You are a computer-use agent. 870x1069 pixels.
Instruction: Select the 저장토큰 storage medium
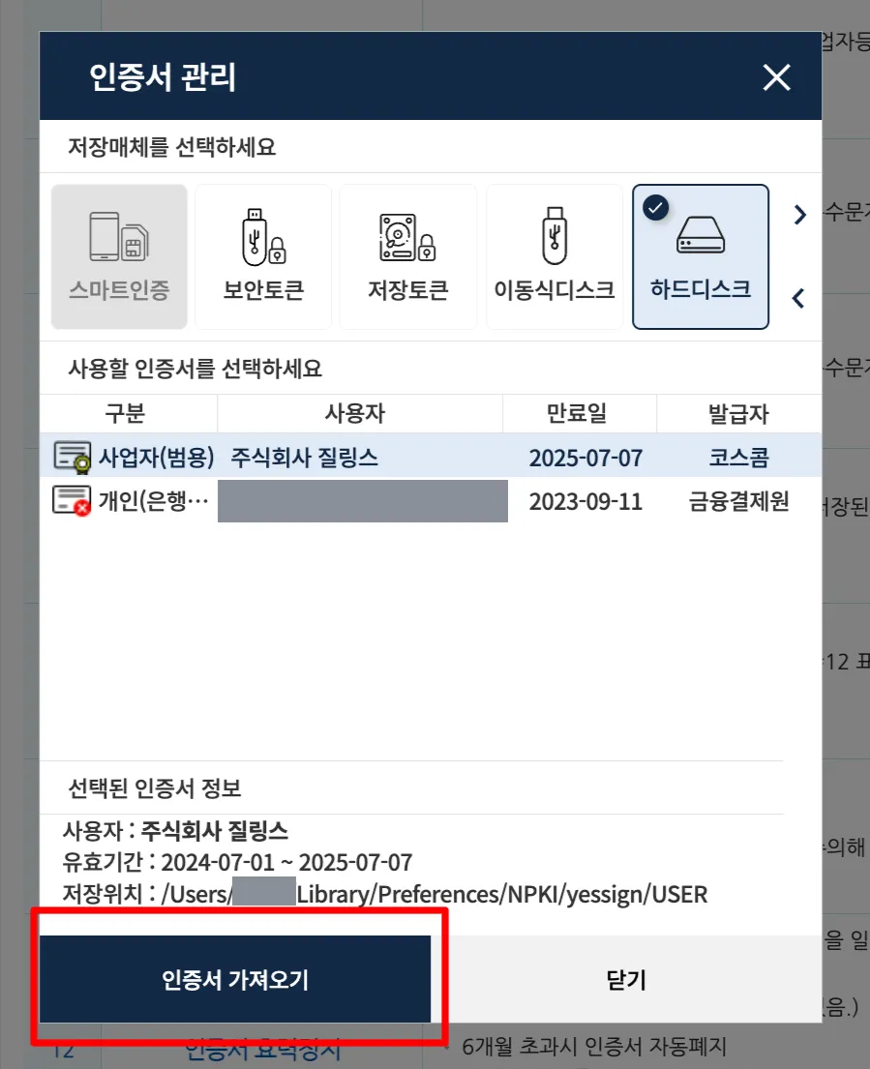click(x=407, y=256)
